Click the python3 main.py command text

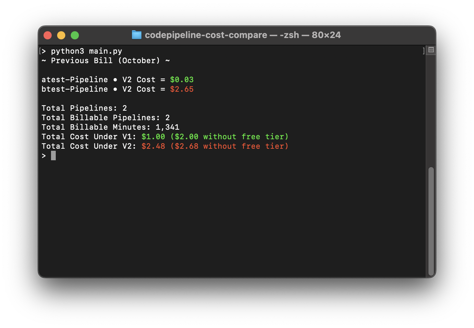click(86, 51)
